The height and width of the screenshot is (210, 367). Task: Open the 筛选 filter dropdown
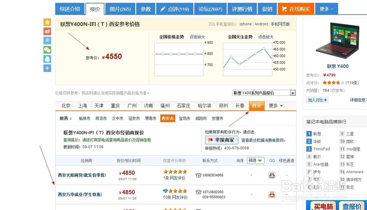pyautogui.click(x=255, y=160)
